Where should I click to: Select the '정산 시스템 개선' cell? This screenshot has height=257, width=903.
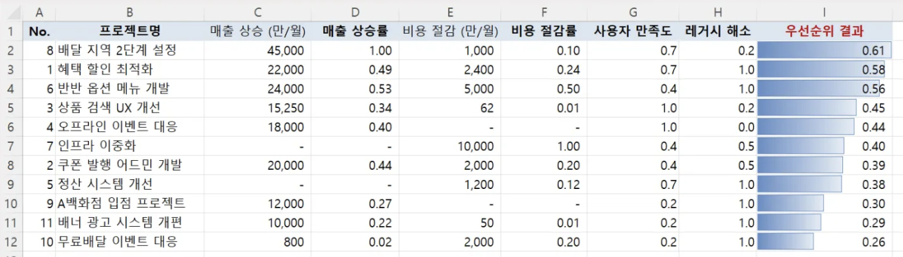(130, 184)
